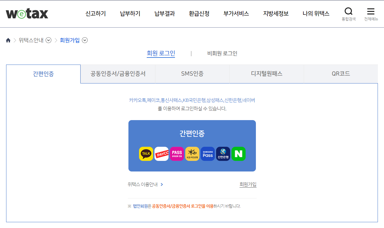
Task: Click 위택스안내 breadcrumb text
Action: 31,40
